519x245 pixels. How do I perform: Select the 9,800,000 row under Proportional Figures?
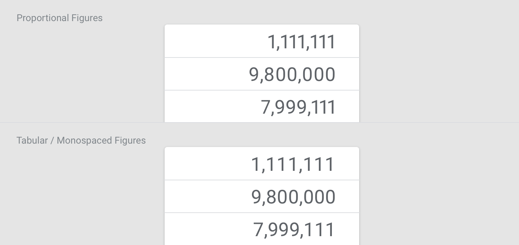pyautogui.click(x=262, y=74)
